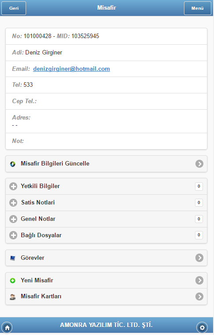Click the globe icon beside Misafir Bilgileri Güncelle
214x335 pixels.
click(12, 164)
